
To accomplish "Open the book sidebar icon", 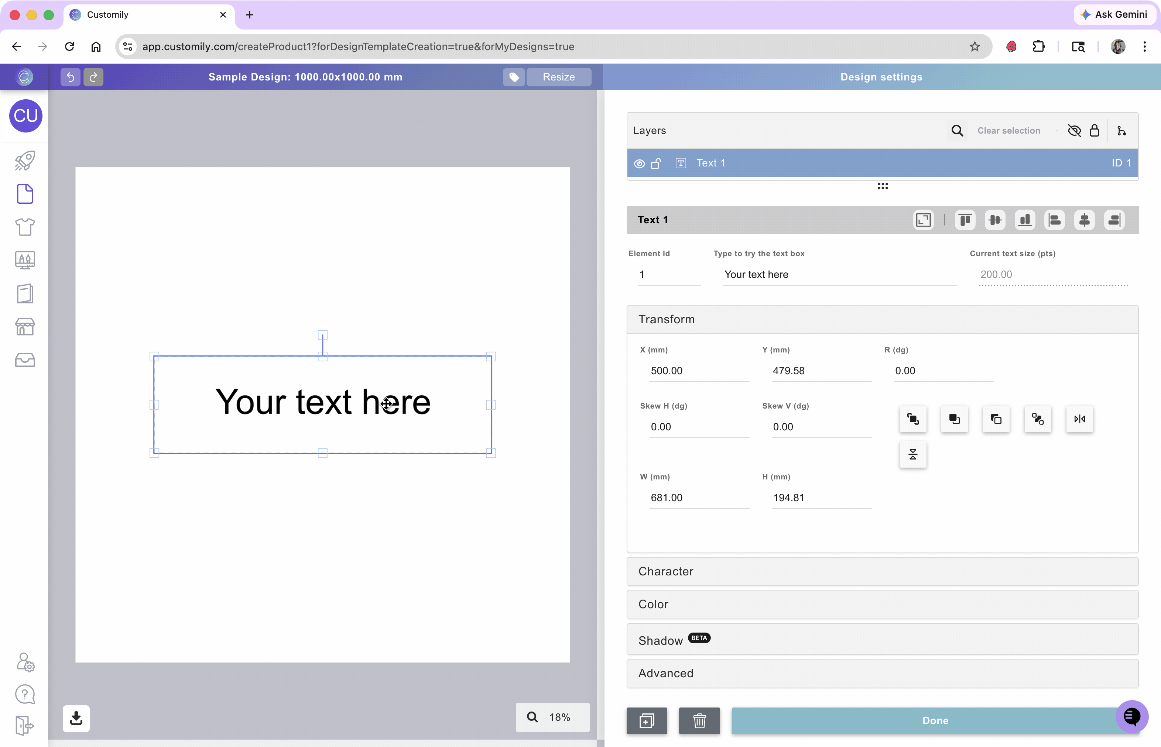I will 25,293.
